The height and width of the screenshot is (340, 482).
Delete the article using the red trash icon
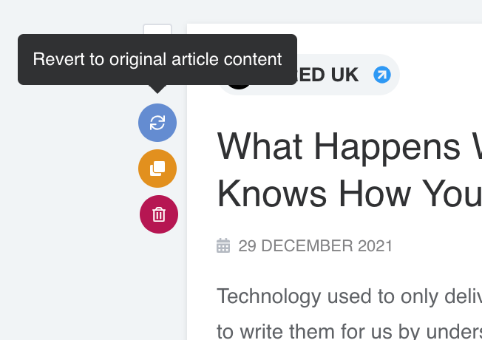tap(159, 214)
